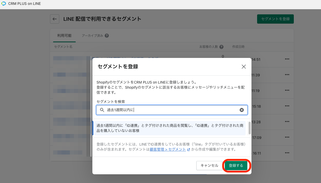Screen dimensions: 321x183
Task: Open the more menu for the 14:51 row
Action: [287, 59]
